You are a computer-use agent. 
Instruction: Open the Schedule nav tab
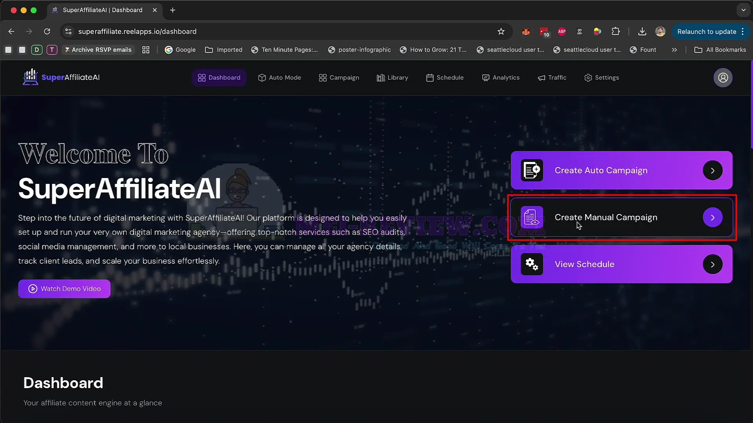pos(445,78)
